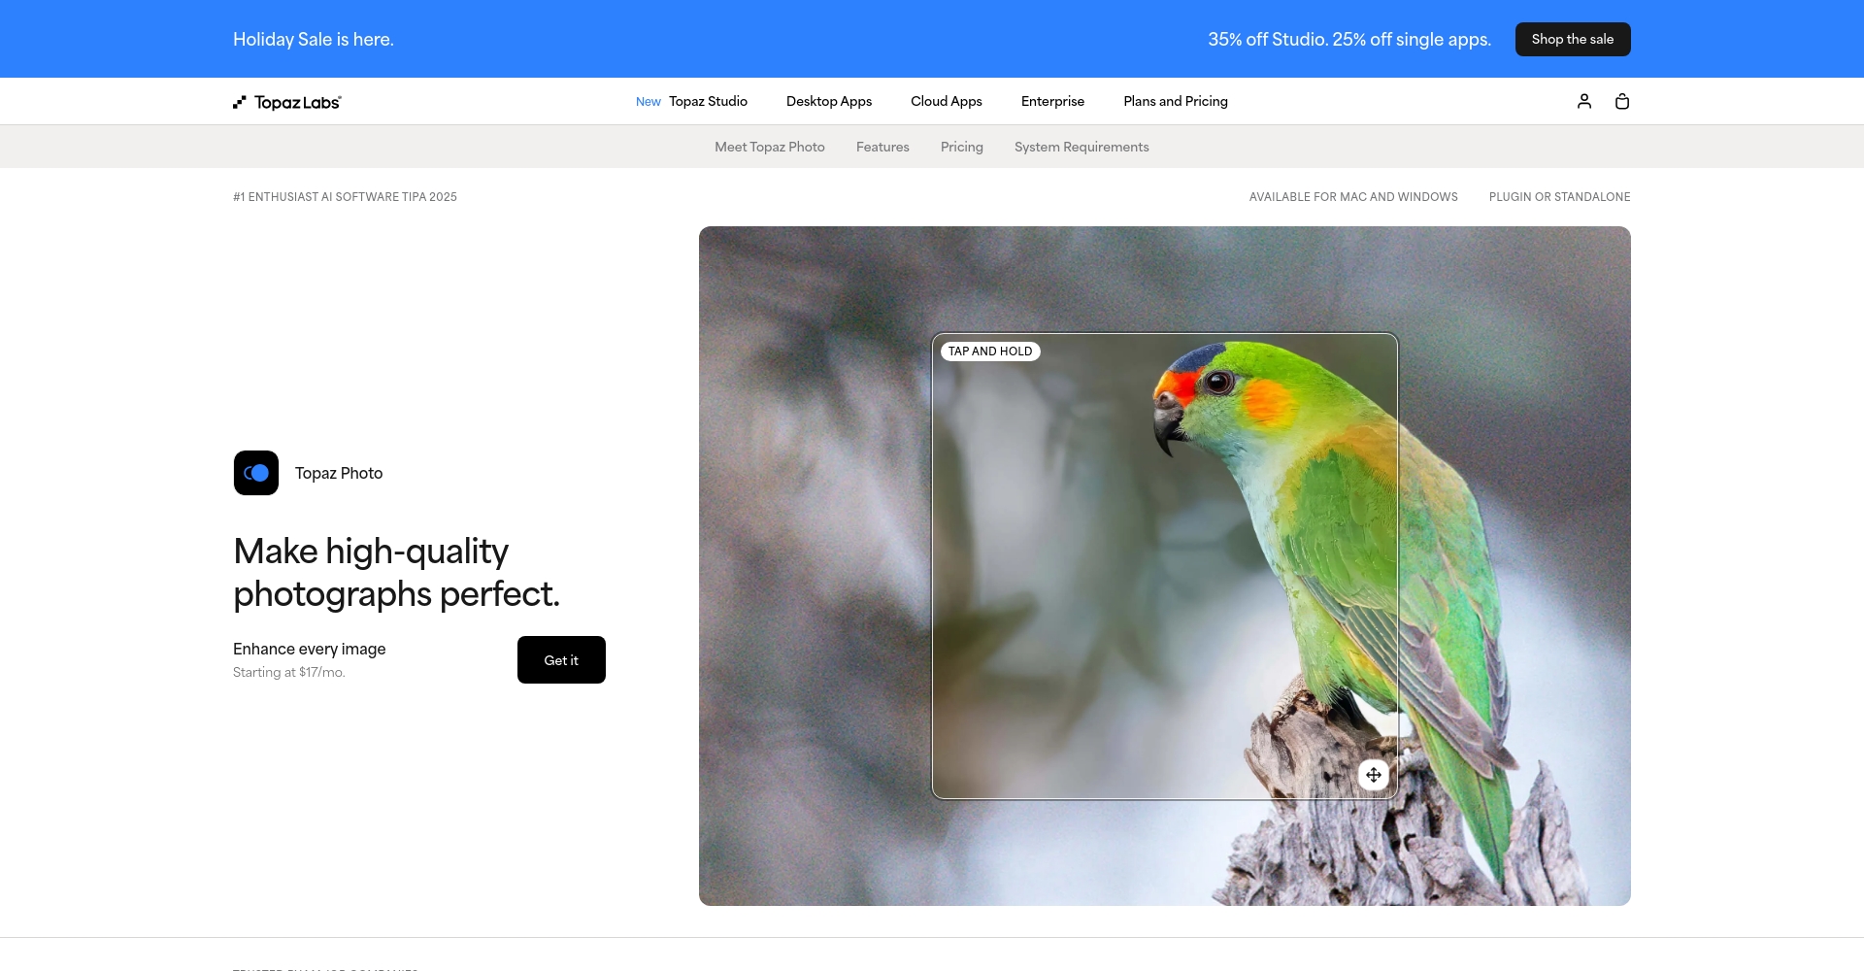Open the Desktop Apps dropdown
Image resolution: width=1864 pixels, height=971 pixels.
(x=828, y=101)
